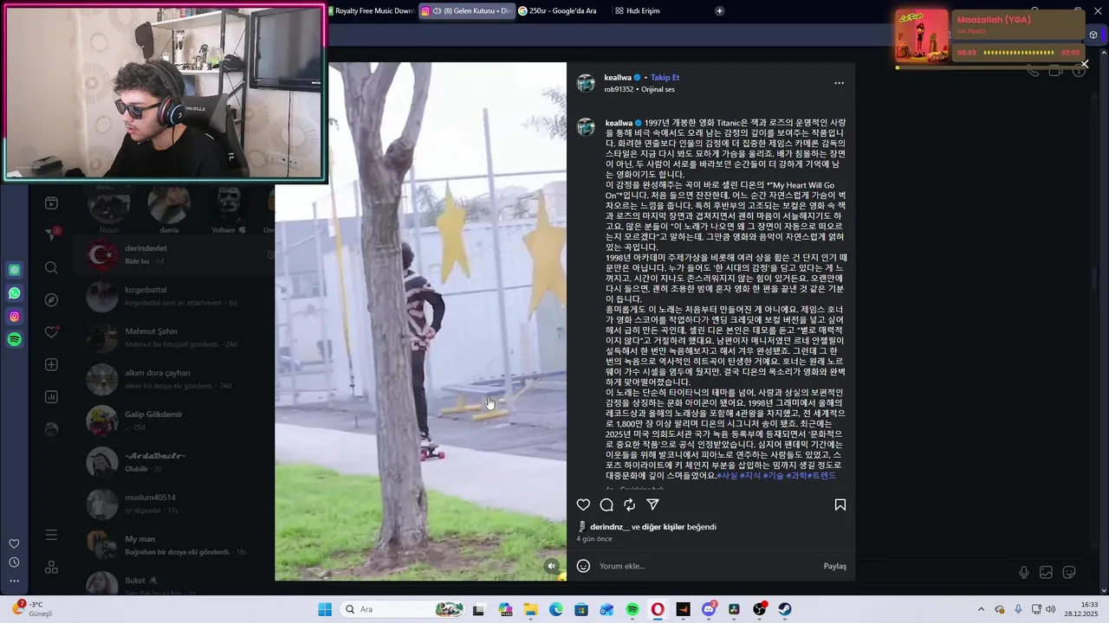Like the post with the heart icon
The height and width of the screenshot is (623, 1109).
[583, 505]
